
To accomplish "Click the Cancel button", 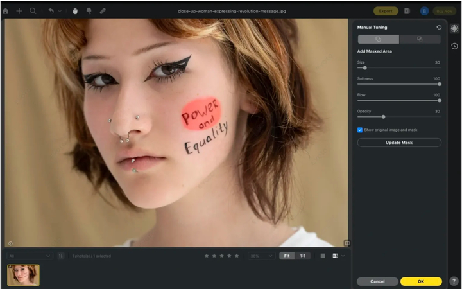I will click(377, 281).
